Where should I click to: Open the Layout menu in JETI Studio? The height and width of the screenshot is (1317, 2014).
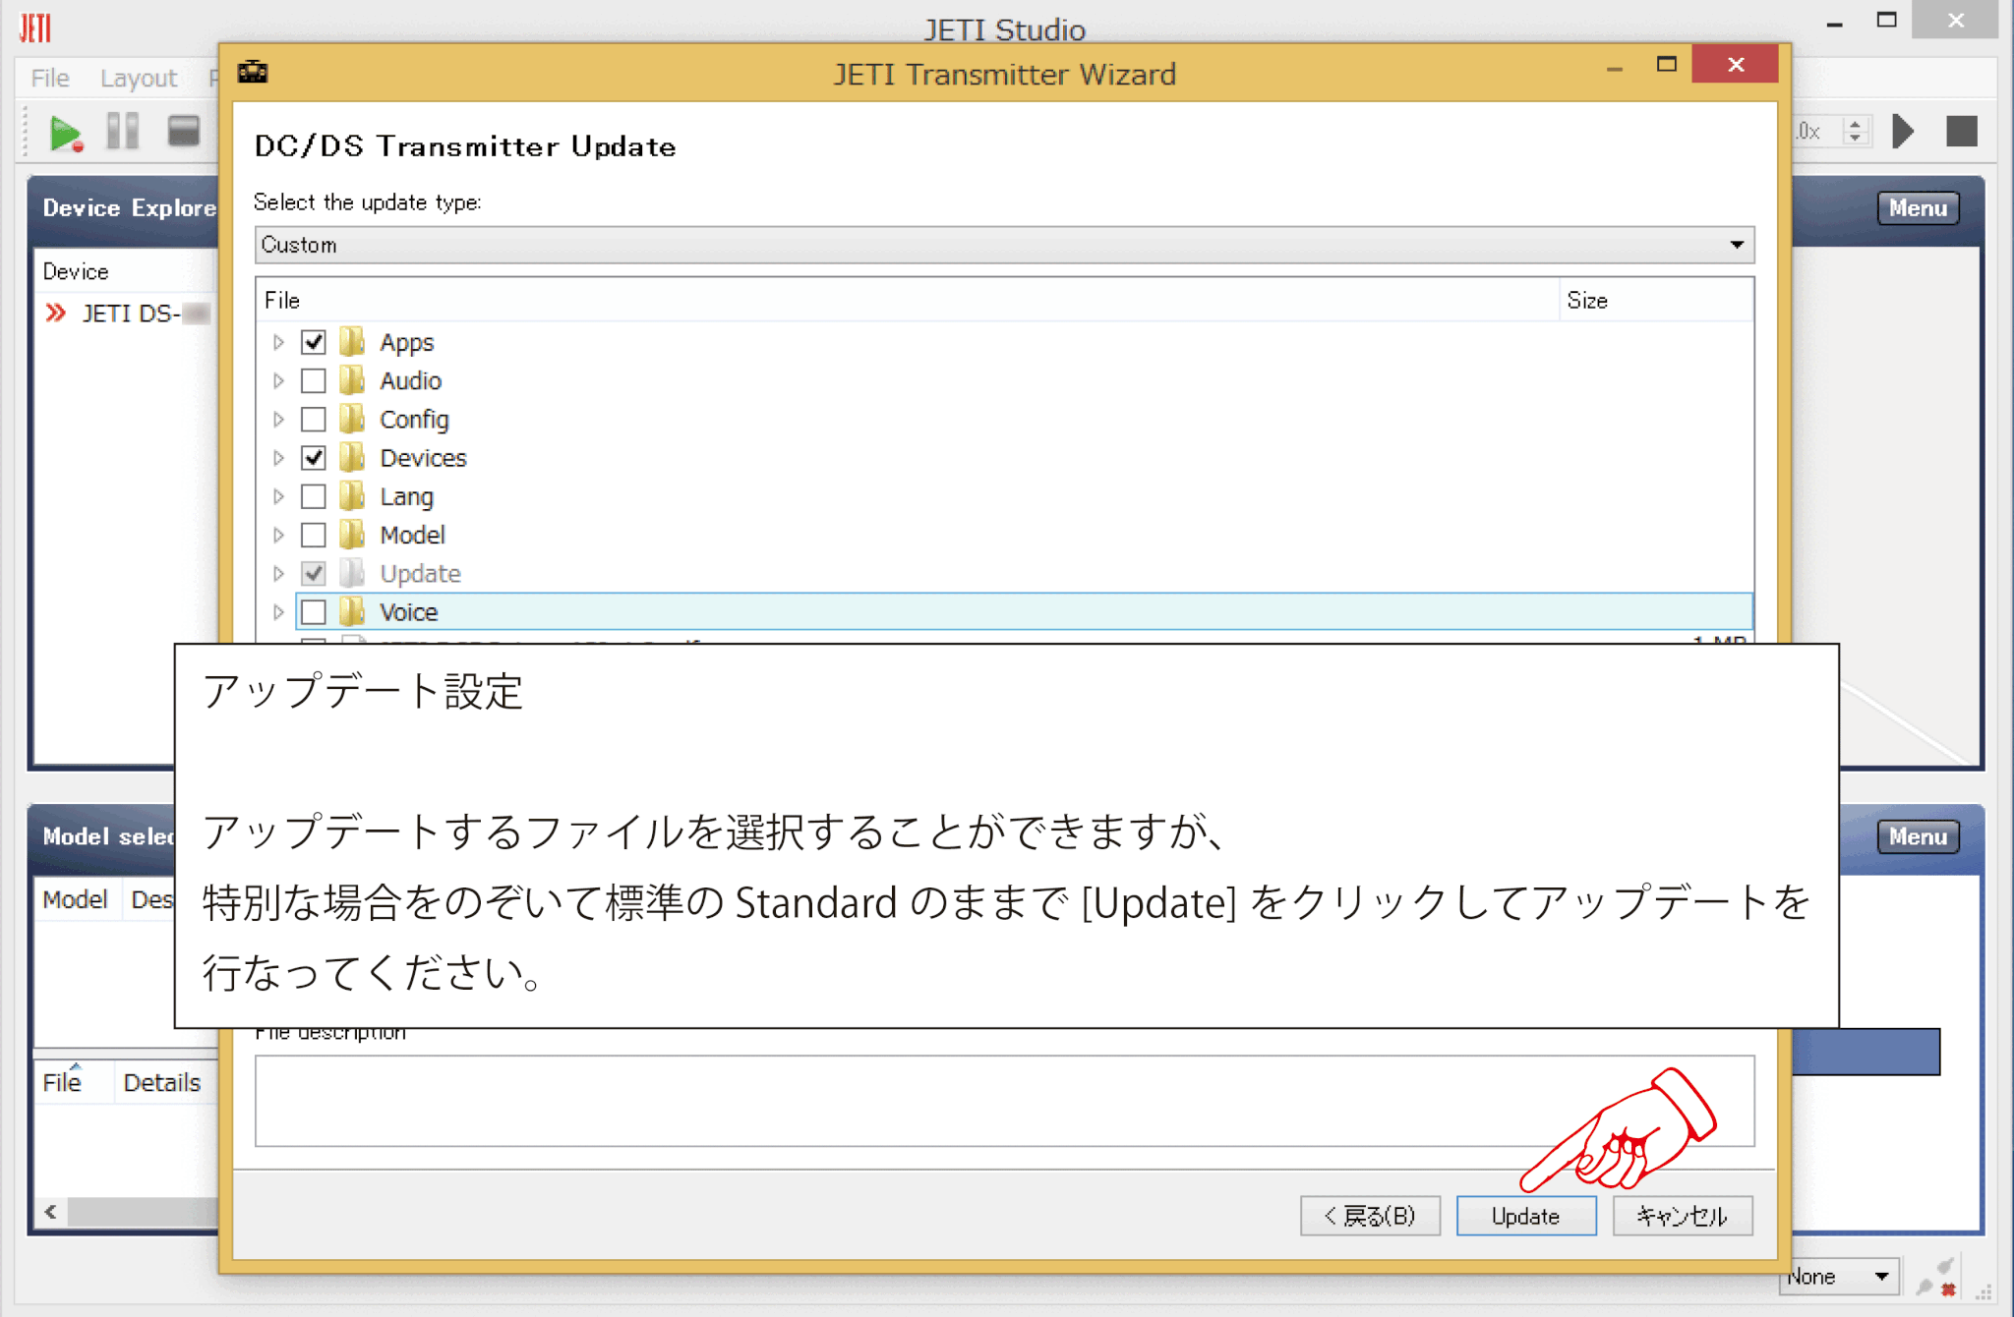[139, 78]
